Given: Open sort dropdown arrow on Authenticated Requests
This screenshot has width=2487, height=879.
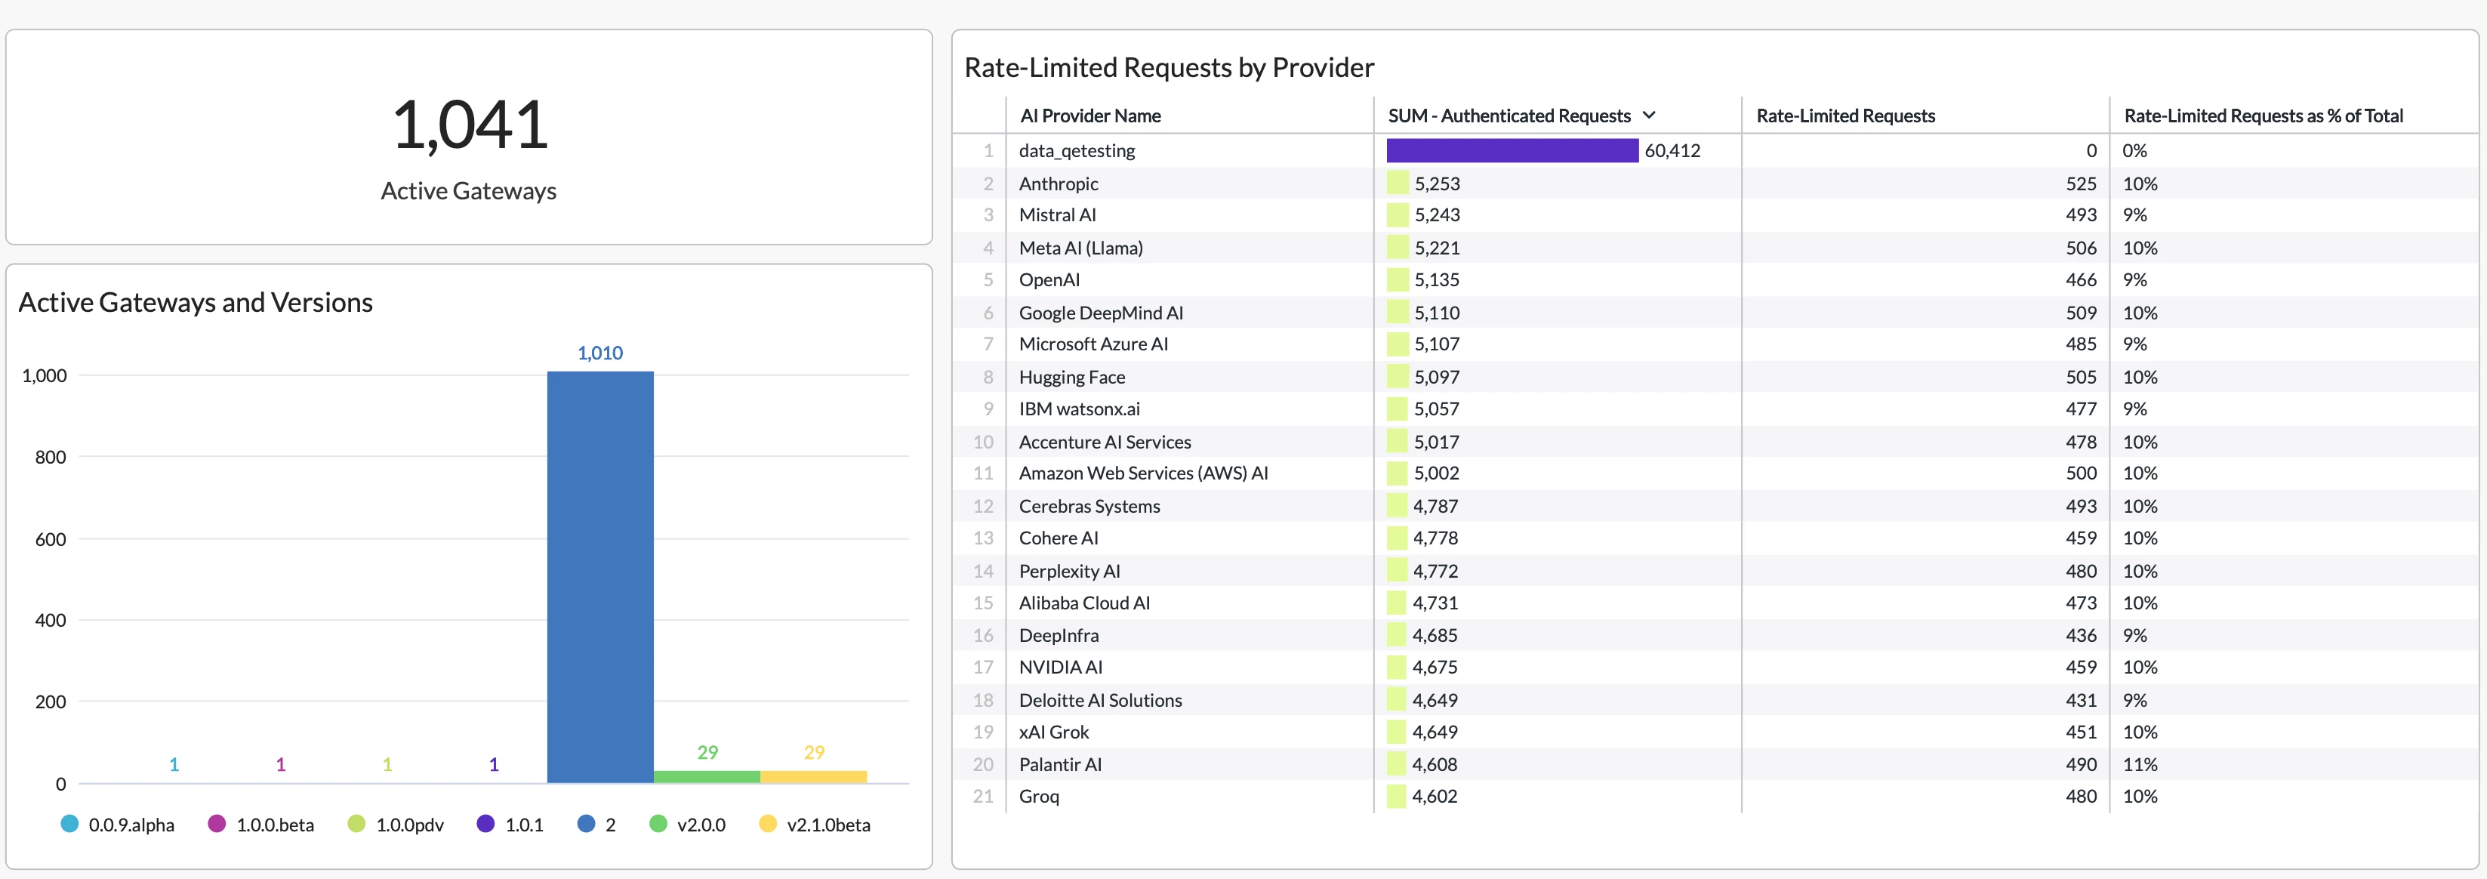Looking at the screenshot, I should tap(1649, 115).
